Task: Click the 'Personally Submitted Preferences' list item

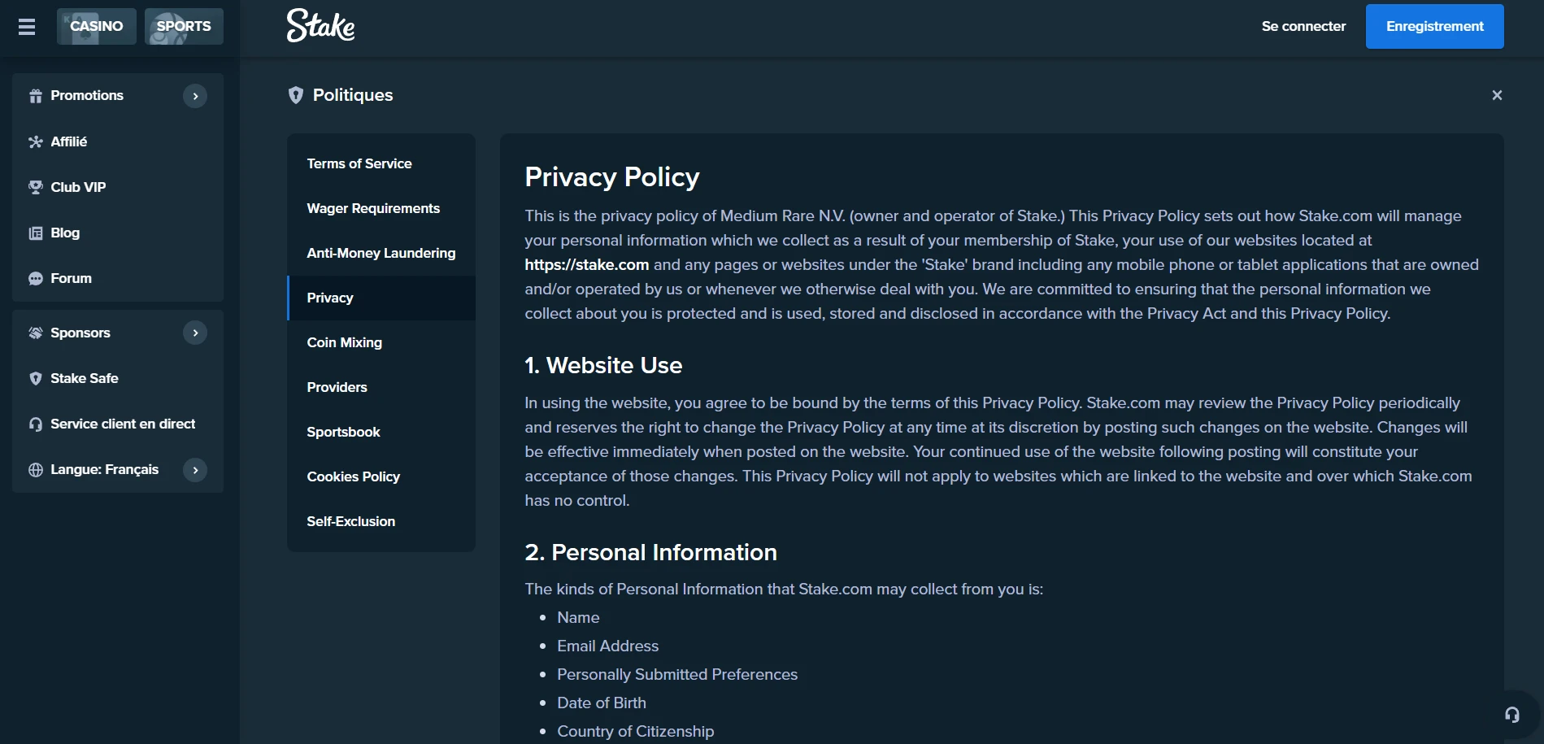Action: pyautogui.click(x=677, y=675)
